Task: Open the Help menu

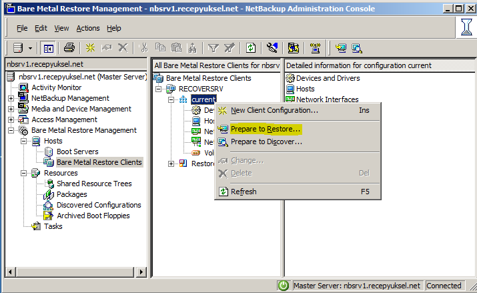Action: point(114,28)
